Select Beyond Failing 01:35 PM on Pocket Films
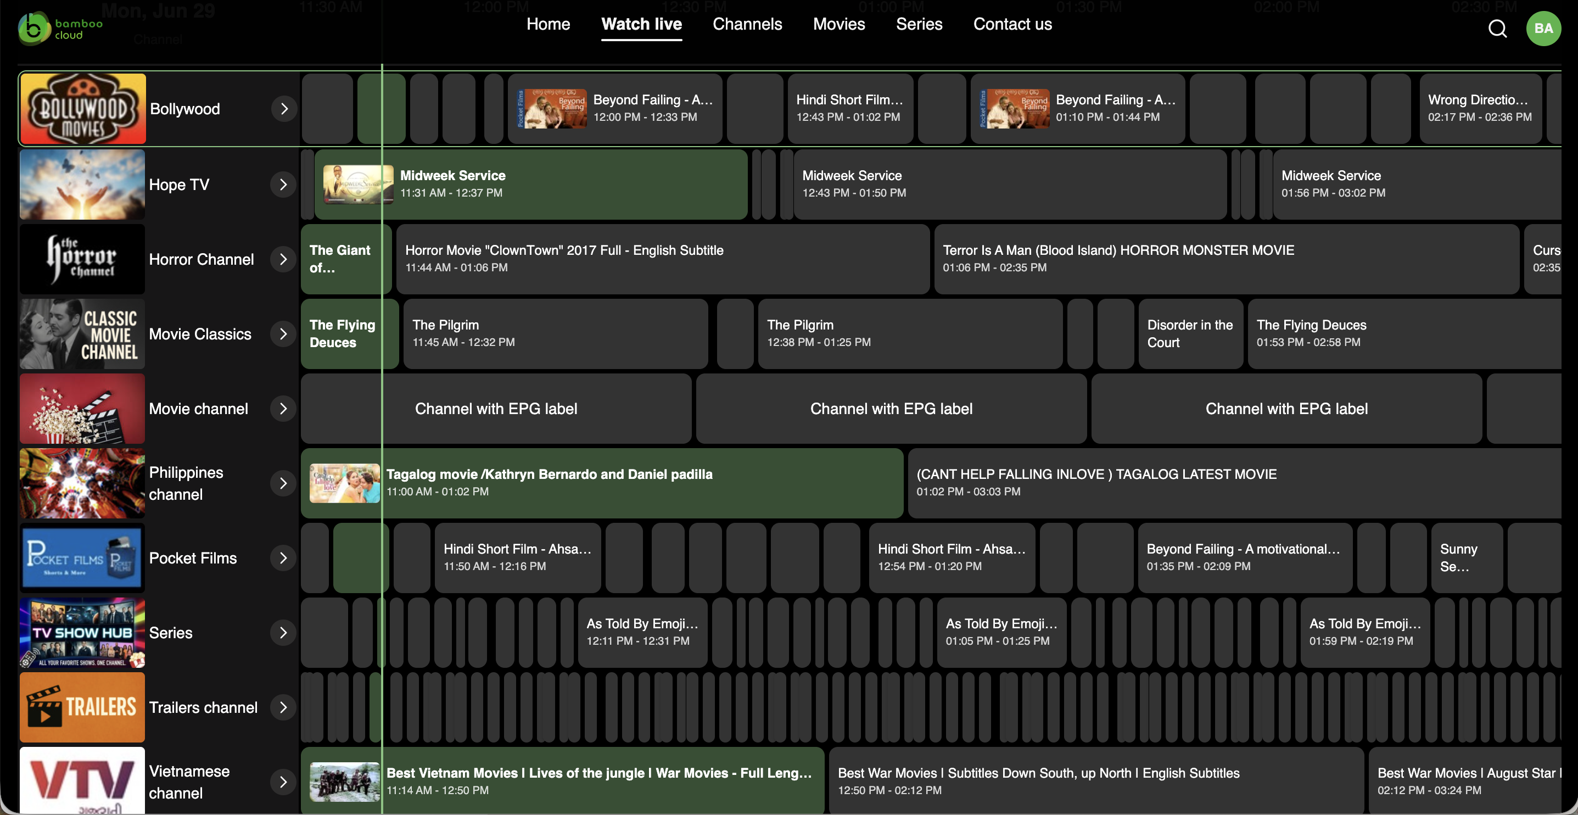 (1245, 558)
